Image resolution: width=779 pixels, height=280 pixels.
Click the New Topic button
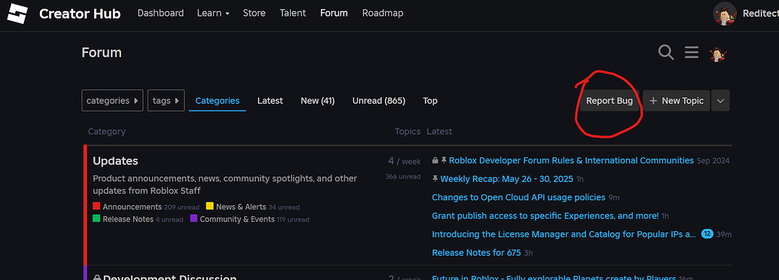[676, 101]
